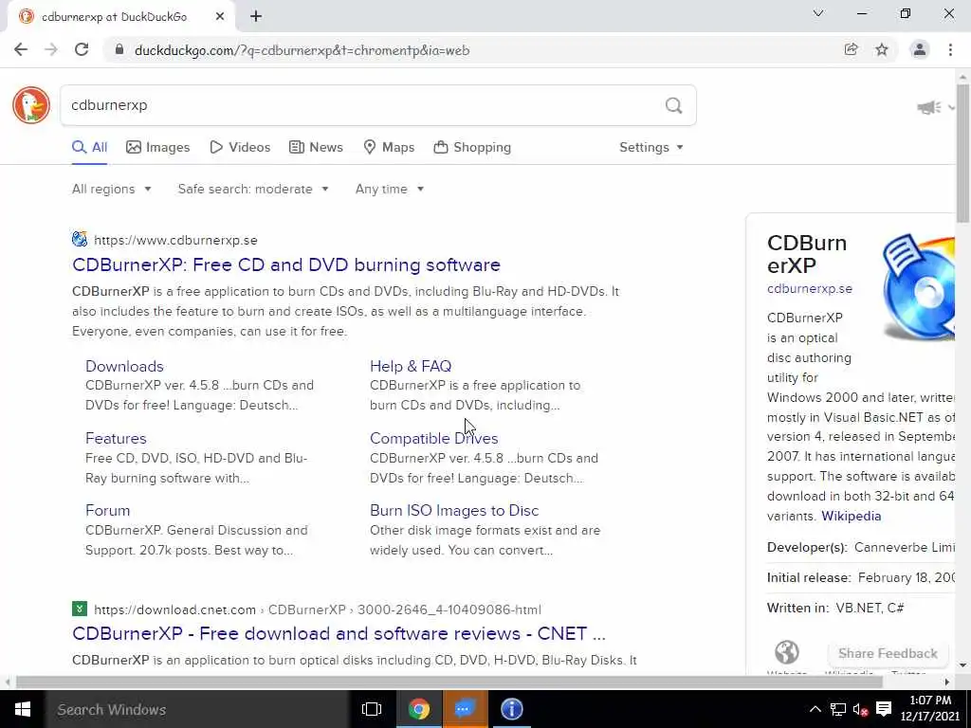The image size is (971, 728).
Task: Click the CNET favicon in second result
Action: [80, 609]
